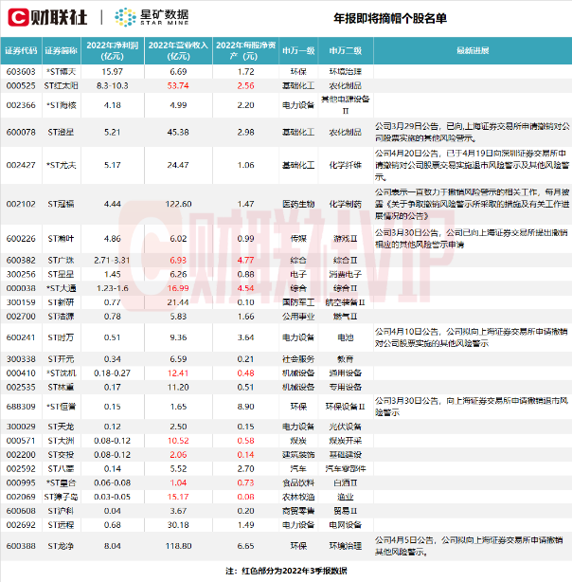This screenshot has width=572, height=582.
Task: Click the red revenue value 53.74
Action: (178, 85)
